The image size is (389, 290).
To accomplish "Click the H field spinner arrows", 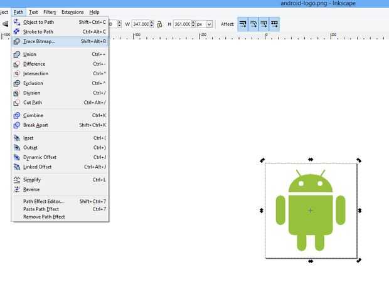I will point(193,24).
